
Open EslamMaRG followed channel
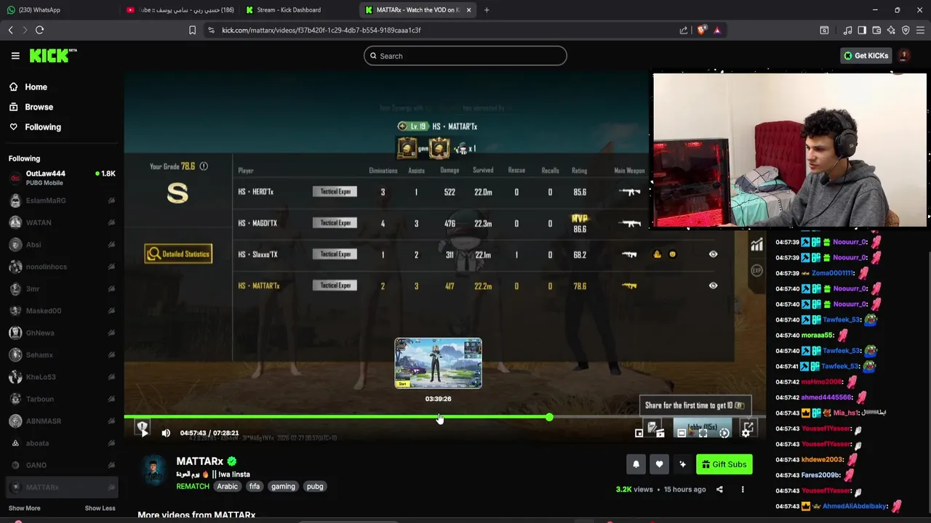(62, 200)
